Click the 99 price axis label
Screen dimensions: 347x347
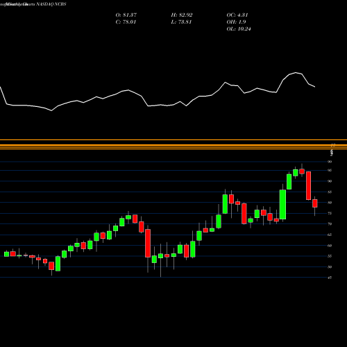tap(330, 162)
